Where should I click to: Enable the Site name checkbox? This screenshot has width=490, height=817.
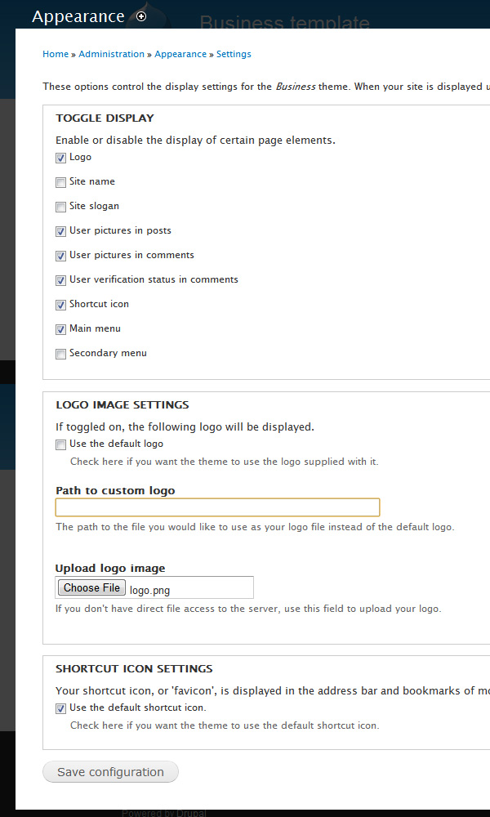[61, 182]
